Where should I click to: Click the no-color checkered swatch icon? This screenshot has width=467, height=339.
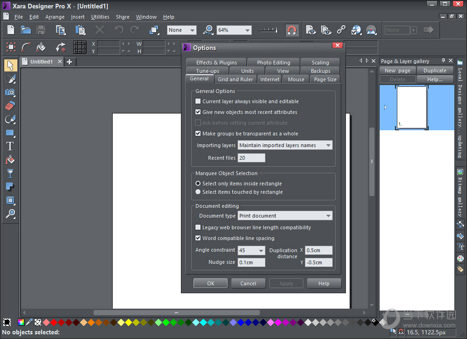pyautogui.click(x=38, y=322)
